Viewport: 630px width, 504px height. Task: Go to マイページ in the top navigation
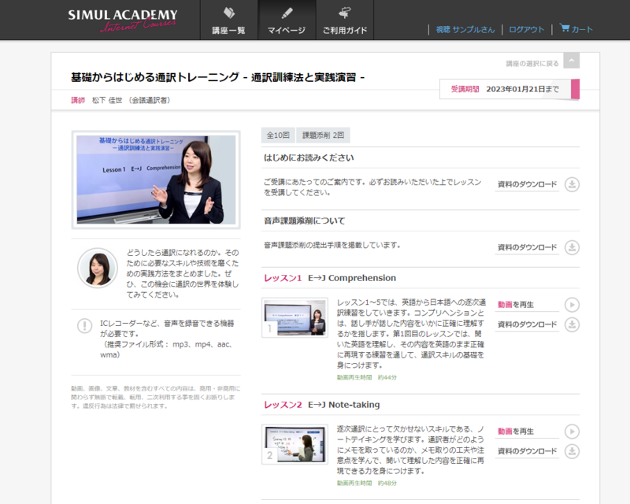click(287, 20)
